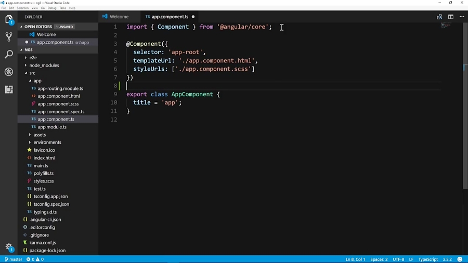Open the Help menu

click(72, 8)
